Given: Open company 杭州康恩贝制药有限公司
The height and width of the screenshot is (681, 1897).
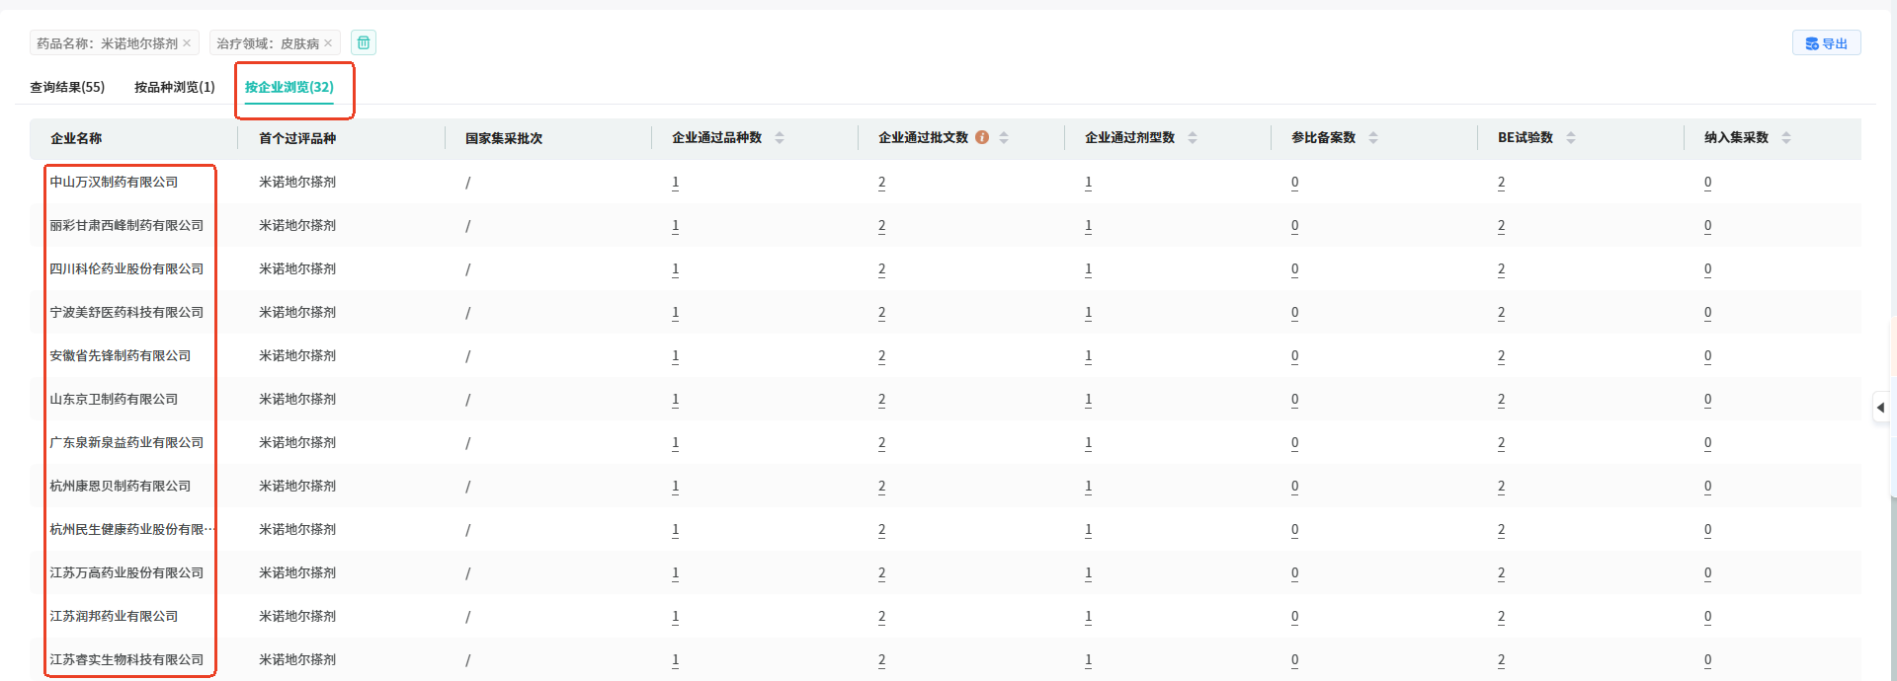Looking at the screenshot, I should (x=121, y=486).
